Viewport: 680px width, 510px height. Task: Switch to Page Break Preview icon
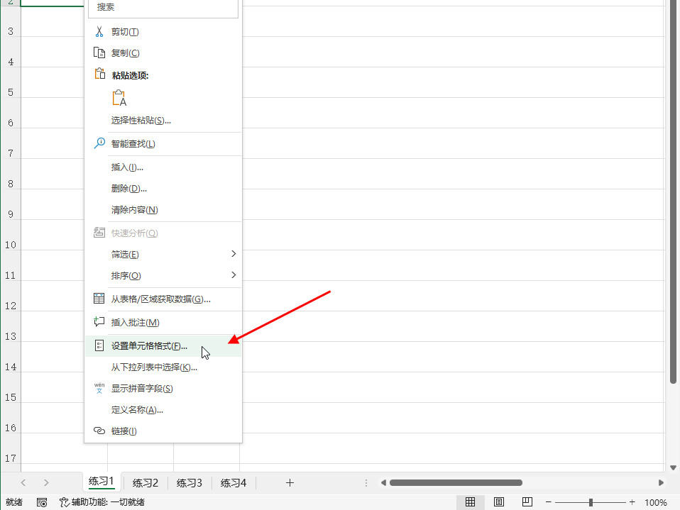527,501
